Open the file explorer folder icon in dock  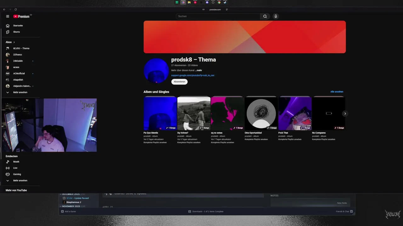coord(189,2)
